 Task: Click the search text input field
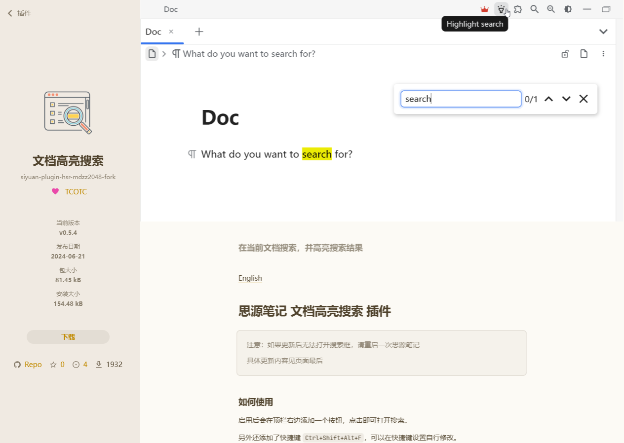coord(461,99)
